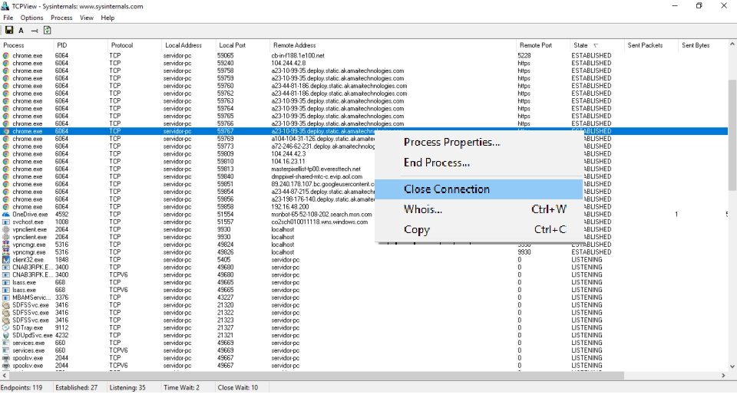Click 'Established: 27' in the status bar
737x414 pixels.
coord(77,388)
